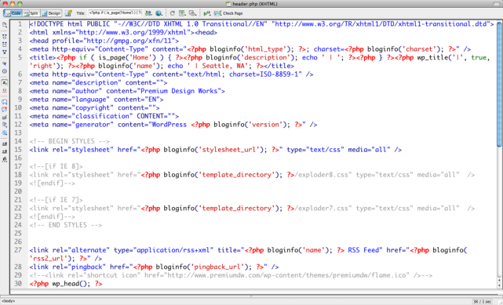
Task: Click line number 30
Action: (18, 284)
